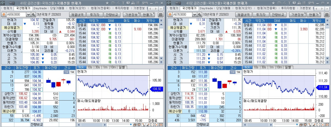Expand the A6763000 symbol code dropdown
The height and width of the screenshot is (127, 331).
[x=194, y=14]
